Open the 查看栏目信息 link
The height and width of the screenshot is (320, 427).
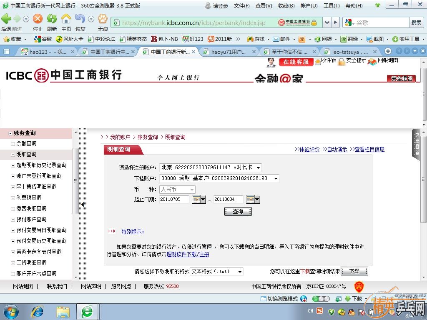[369, 150]
